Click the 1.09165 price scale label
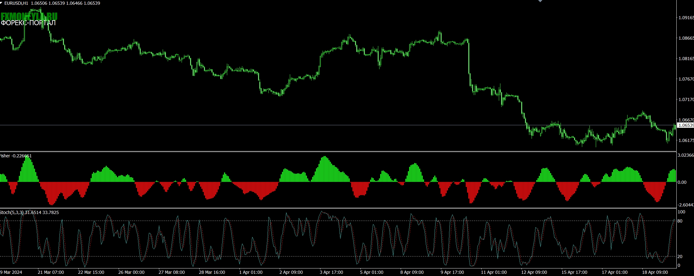Viewport: 694px width, 276px height. coord(686,18)
